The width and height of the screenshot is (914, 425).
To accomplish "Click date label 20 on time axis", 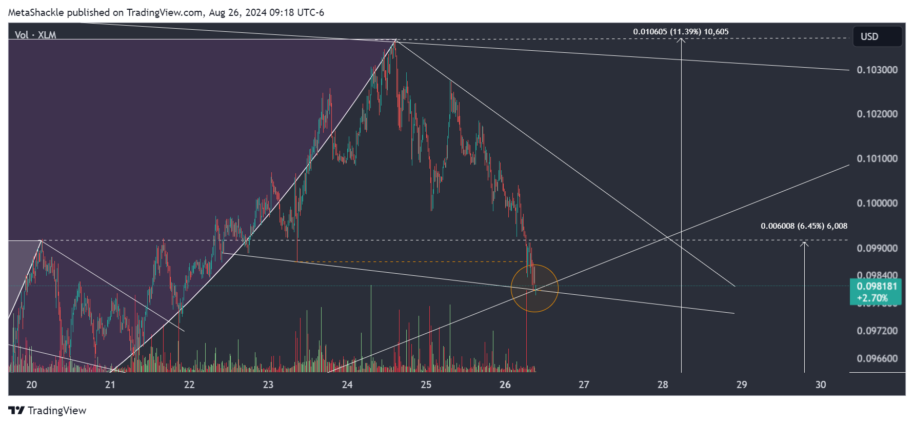I will click(31, 384).
